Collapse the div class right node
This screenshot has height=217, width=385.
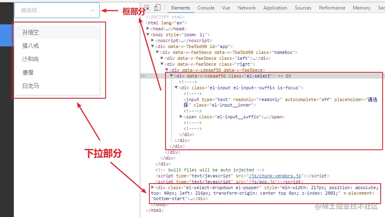(x=162, y=64)
